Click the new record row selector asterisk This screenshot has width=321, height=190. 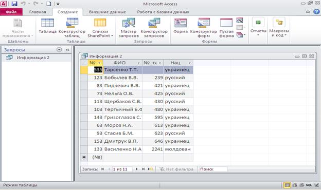(84, 157)
